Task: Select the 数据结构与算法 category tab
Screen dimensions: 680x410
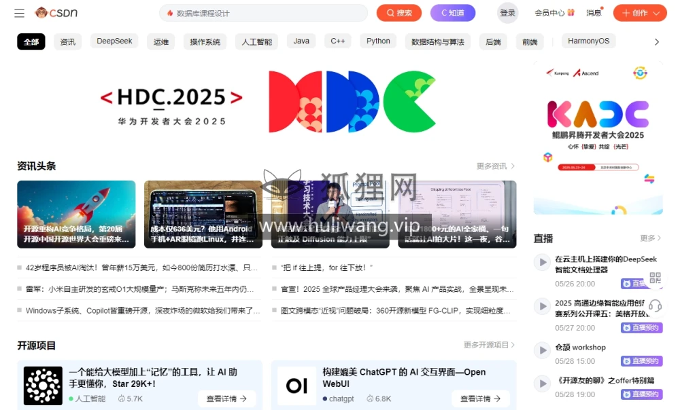Action: (x=437, y=41)
